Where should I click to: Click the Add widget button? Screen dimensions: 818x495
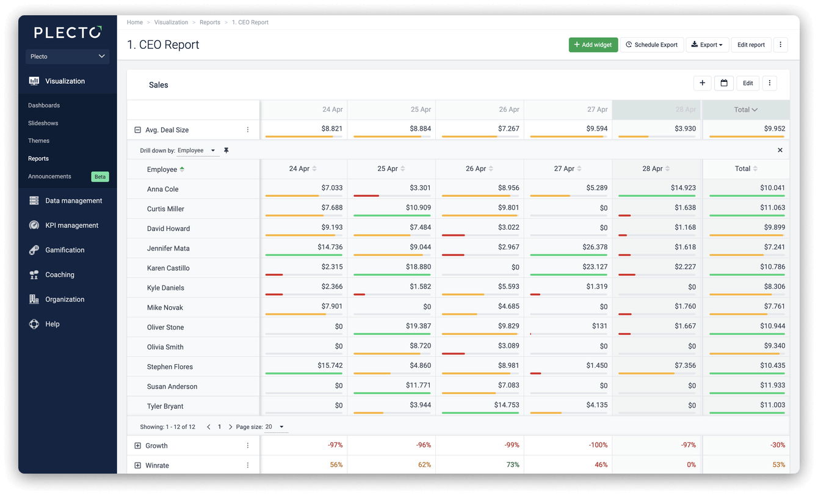(x=593, y=45)
